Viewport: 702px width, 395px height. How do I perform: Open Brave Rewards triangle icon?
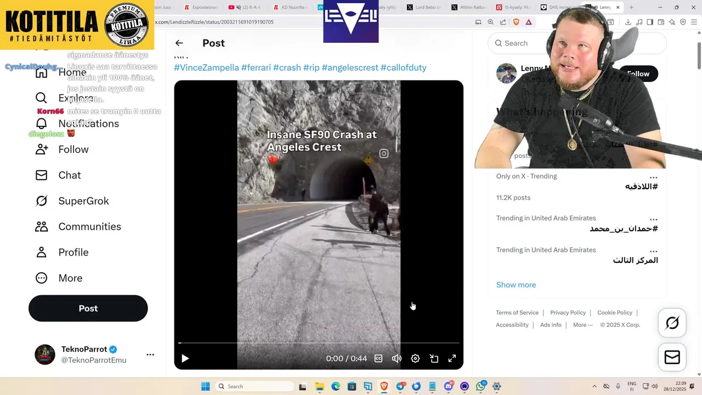(529, 22)
